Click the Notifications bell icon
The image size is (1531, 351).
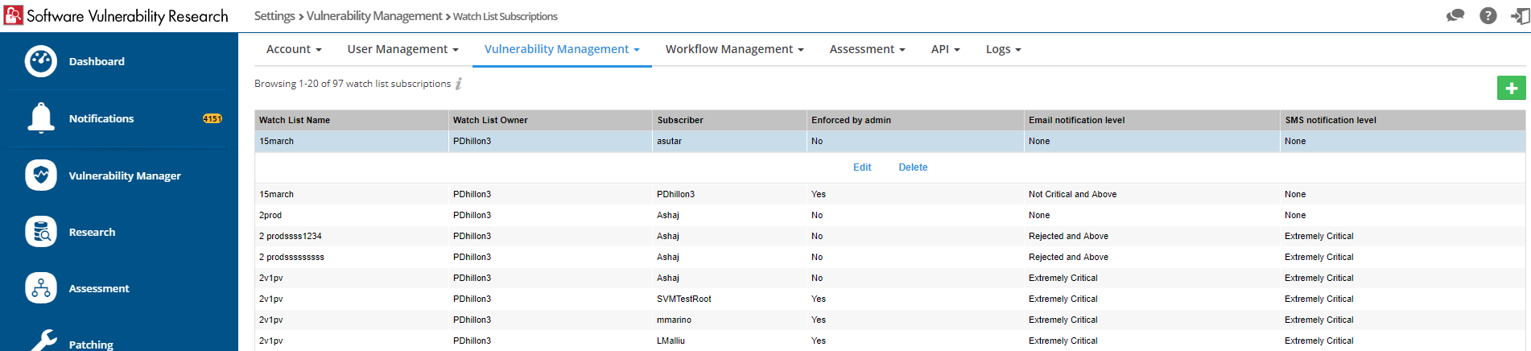pos(41,118)
